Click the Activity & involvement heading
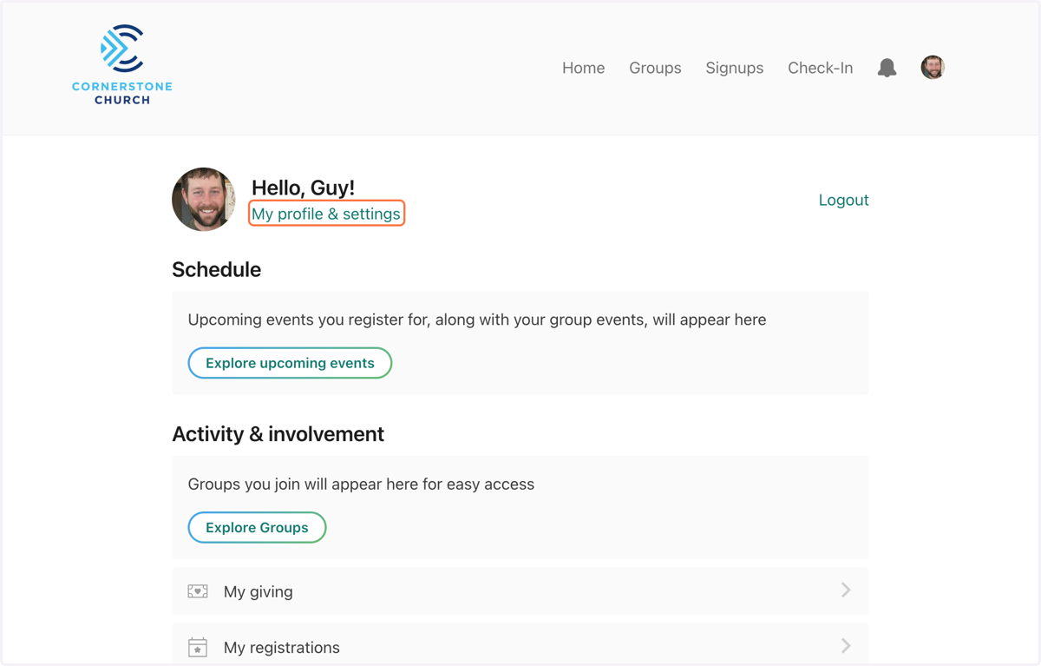The image size is (1041, 666). [x=278, y=434]
